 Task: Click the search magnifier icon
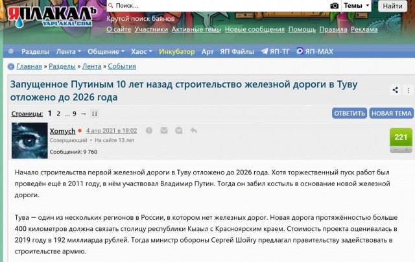[111, 6]
